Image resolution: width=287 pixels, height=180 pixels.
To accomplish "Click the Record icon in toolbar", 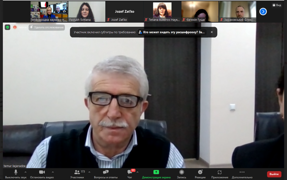I will [x=182, y=172].
